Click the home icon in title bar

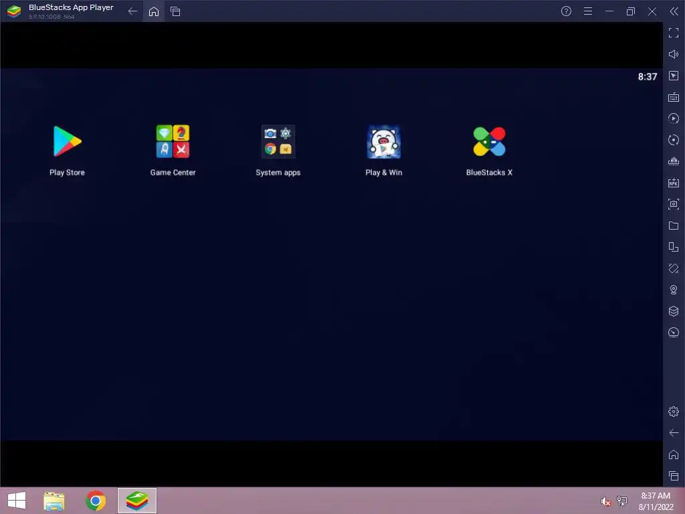154,11
